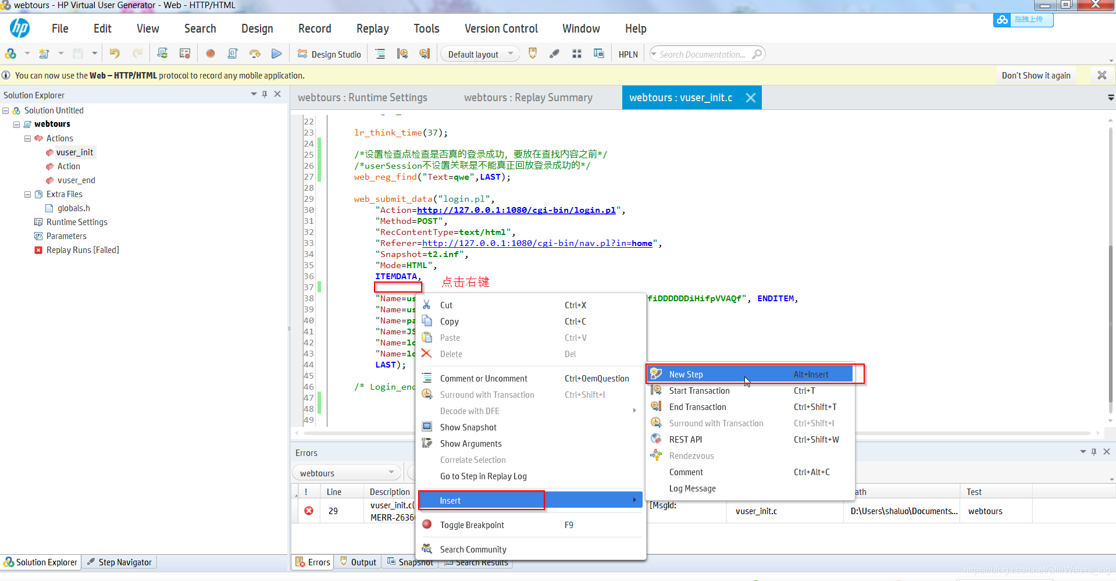Click the overlapping-windows icon beside HPLN
The height and width of the screenshot is (581, 1116).
point(599,54)
